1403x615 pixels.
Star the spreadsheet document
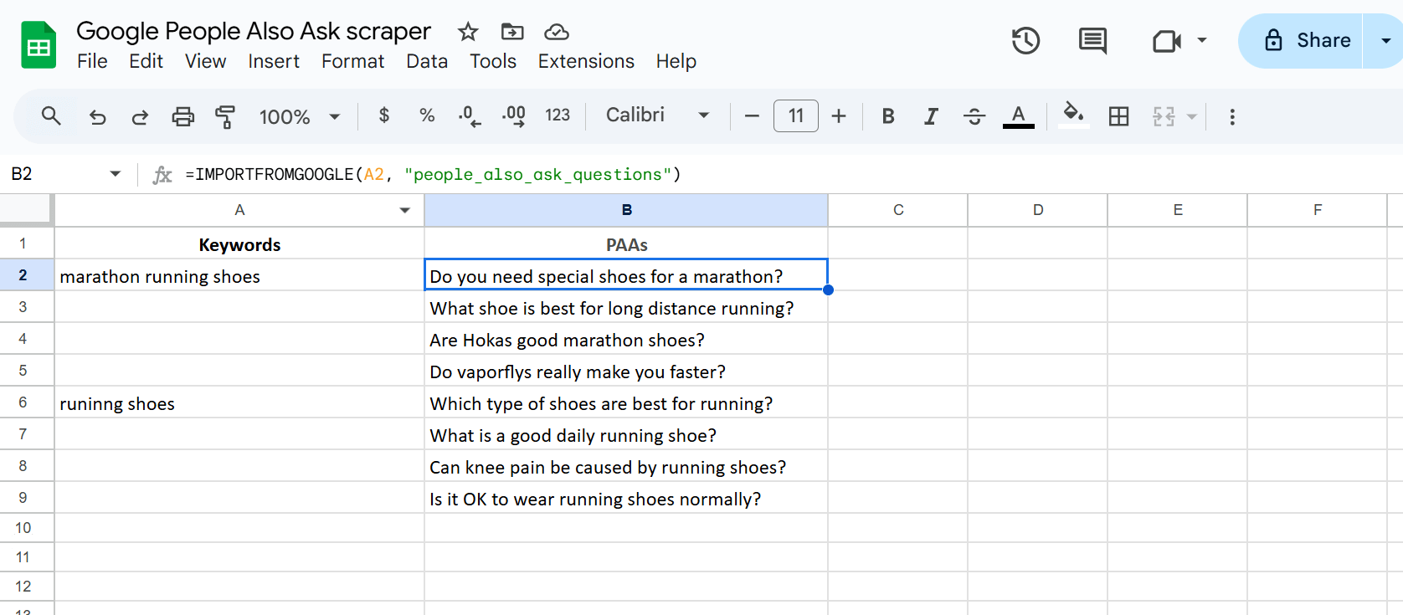[468, 32]
